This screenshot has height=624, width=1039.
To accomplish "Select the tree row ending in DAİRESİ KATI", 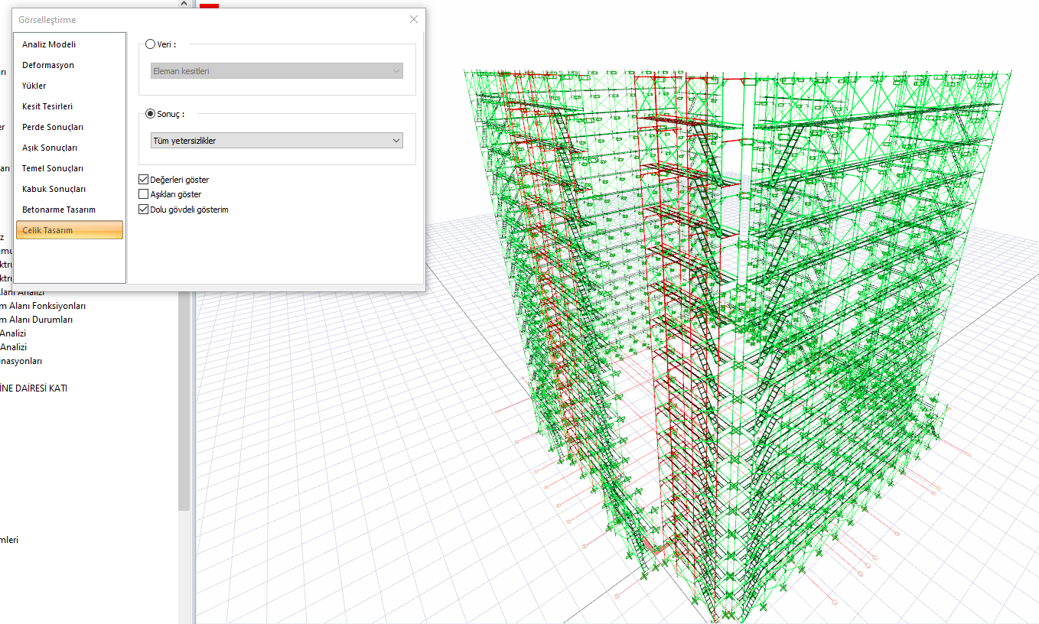I will (x=34, y=388).
